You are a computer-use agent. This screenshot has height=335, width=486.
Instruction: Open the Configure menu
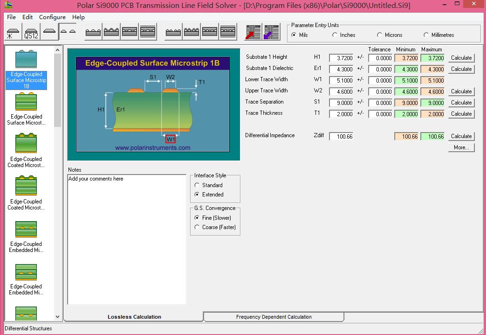(52, 17)
